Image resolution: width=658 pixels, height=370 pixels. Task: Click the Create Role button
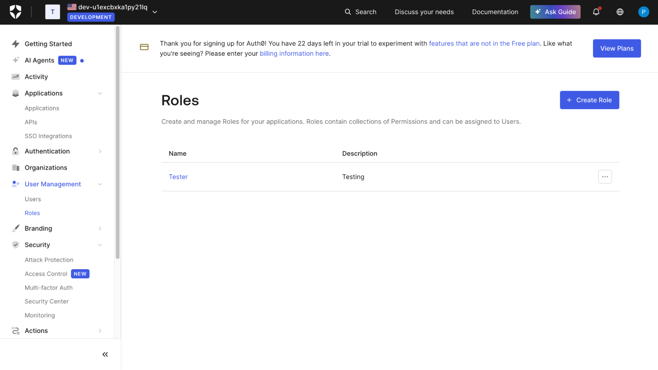(589, 100)
